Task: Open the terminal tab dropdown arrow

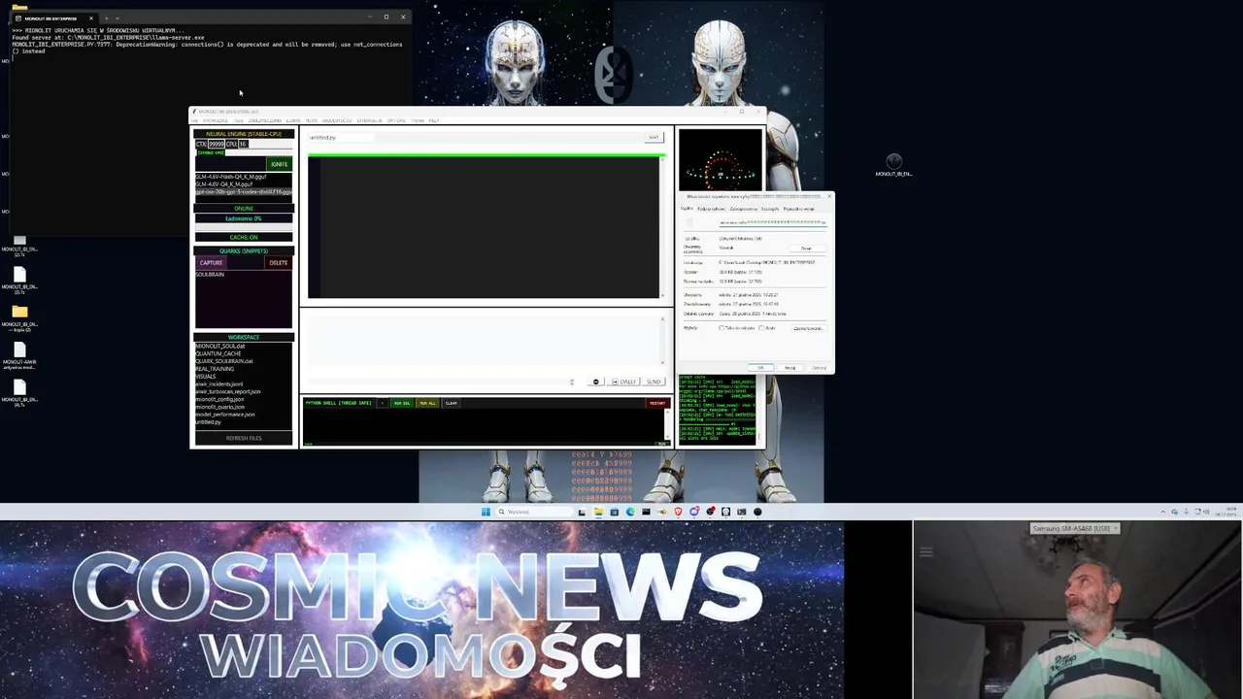Action: (118, 17)
